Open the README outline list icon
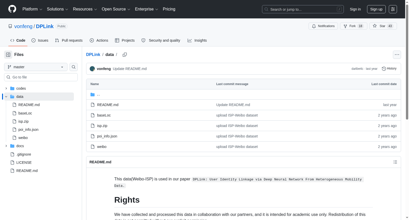This screenshot has height=220, width=409. pyautogui.click(x=395, y=162)
